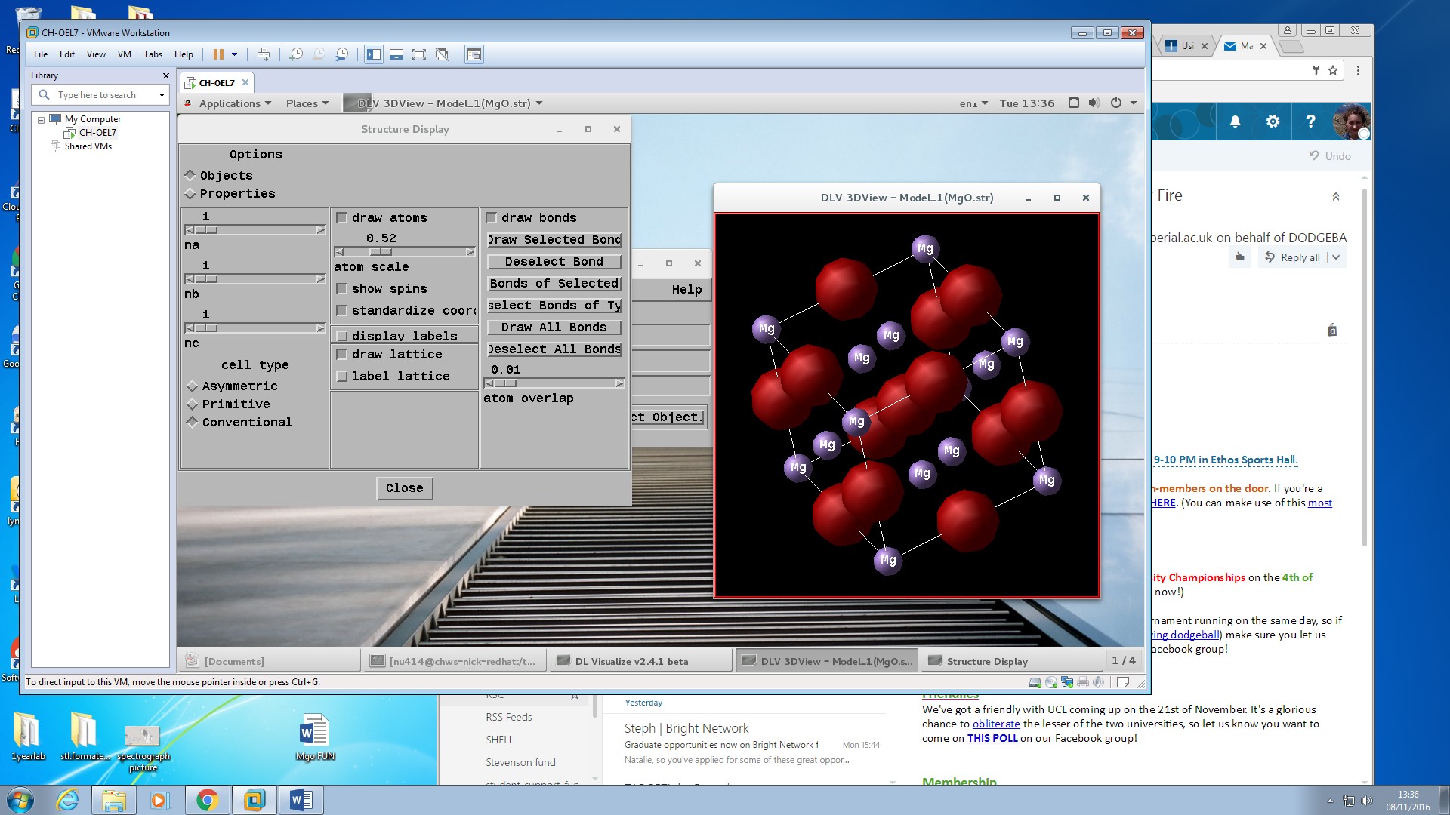Open the VM menu
The width and height of the screenshot is (1450, 815).
tap(125, 54)
